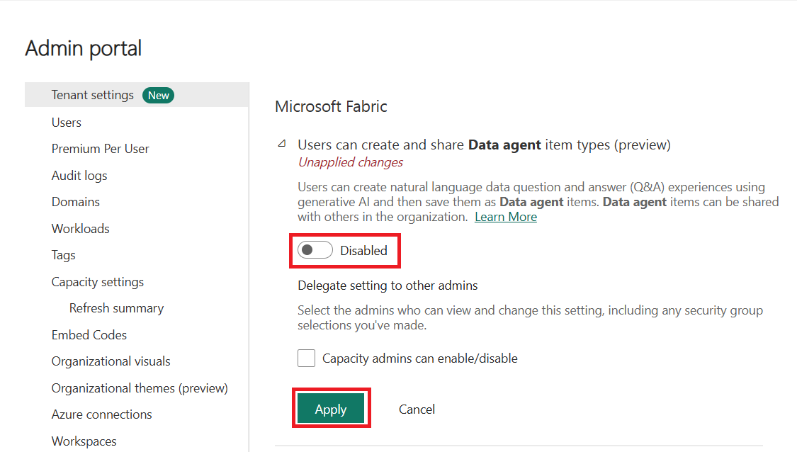Navigate to Domains

pos(76,202)
